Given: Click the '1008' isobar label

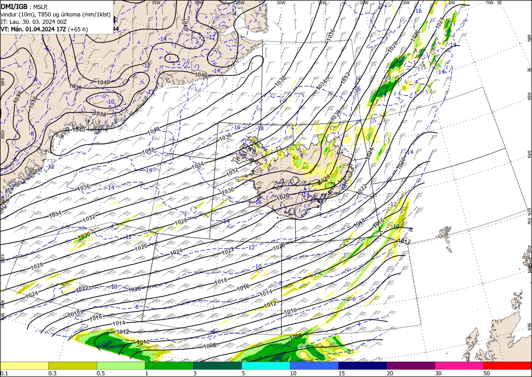Looking at the screenshot, I should [x=210, y=346].
